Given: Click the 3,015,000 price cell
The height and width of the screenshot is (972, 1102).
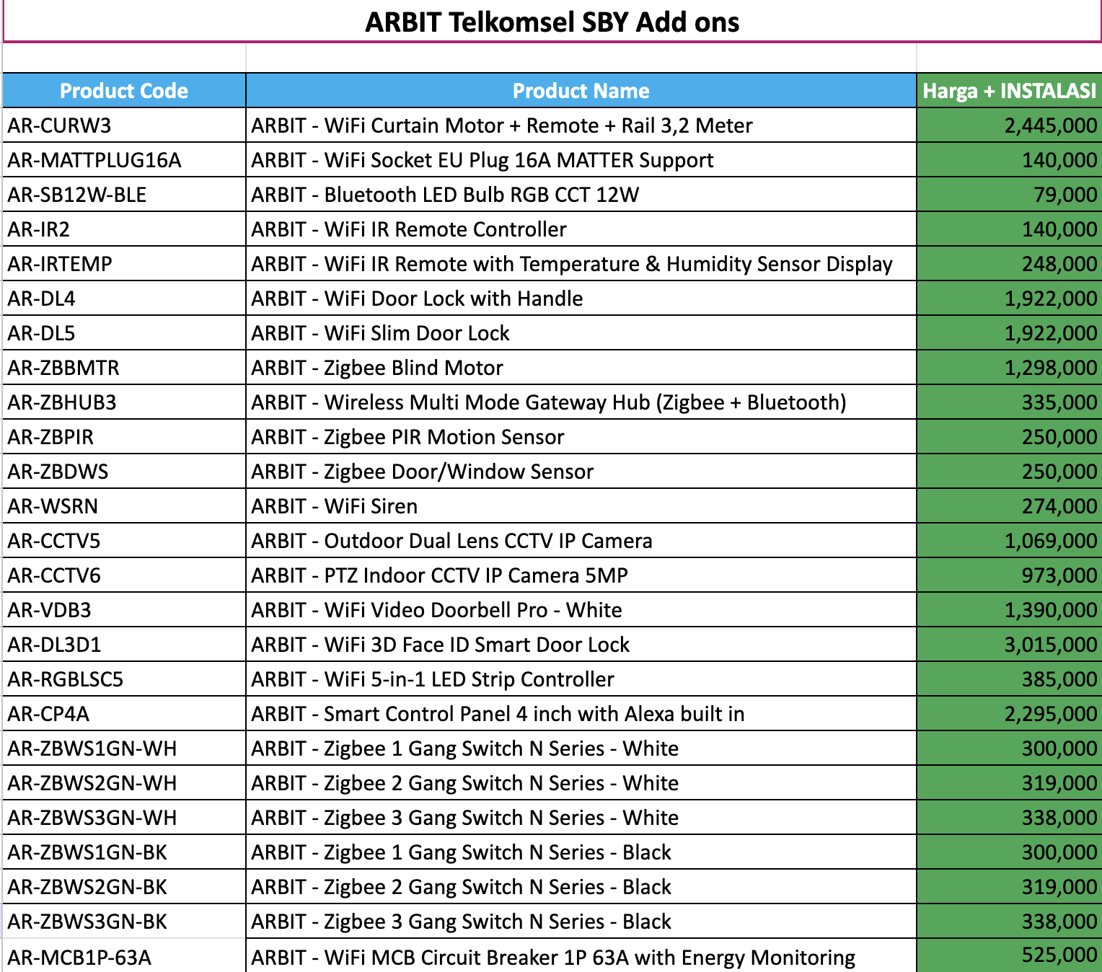Looking at the screenshot, I should tap(1009, 645).
